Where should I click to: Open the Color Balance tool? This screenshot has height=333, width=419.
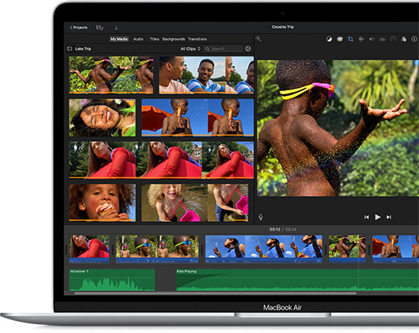(329, 40)
